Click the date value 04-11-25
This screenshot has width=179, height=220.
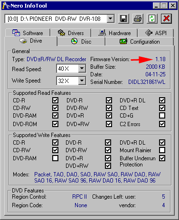pos(155,74)
